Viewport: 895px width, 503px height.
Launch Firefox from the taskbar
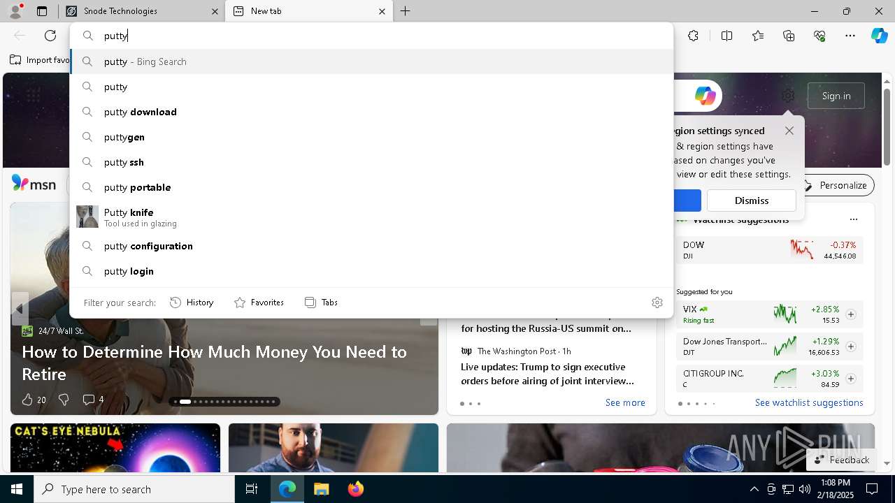tap(355, 489)
